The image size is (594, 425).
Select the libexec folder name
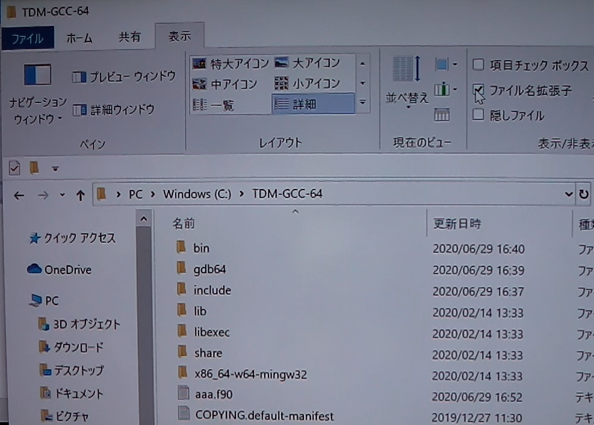click(212, 332)
